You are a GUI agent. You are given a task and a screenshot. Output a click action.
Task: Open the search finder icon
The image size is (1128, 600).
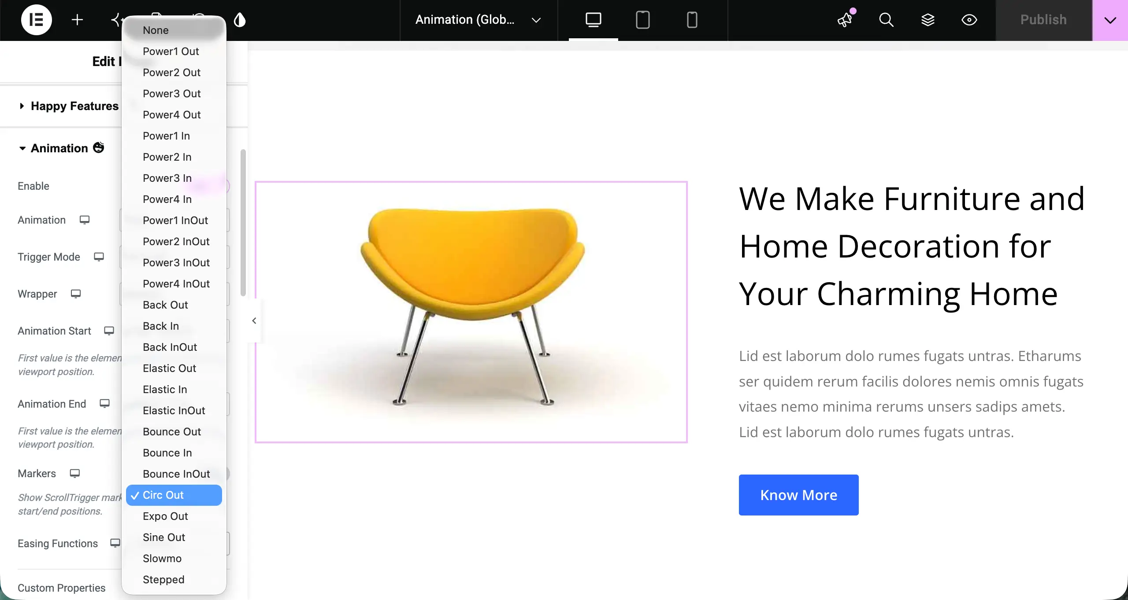coord(886,20)
